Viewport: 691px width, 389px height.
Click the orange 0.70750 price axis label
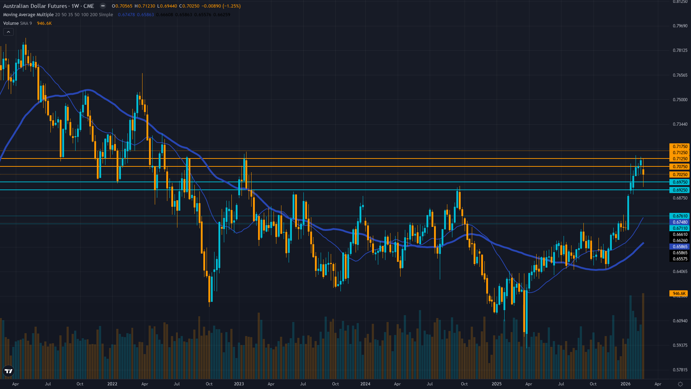679,167
